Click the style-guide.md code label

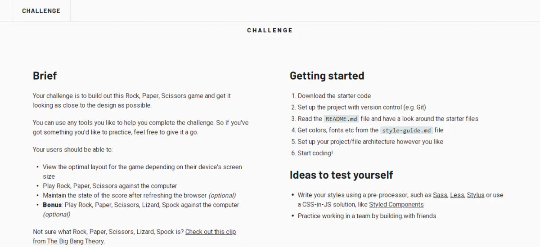[x=406, y=130]
